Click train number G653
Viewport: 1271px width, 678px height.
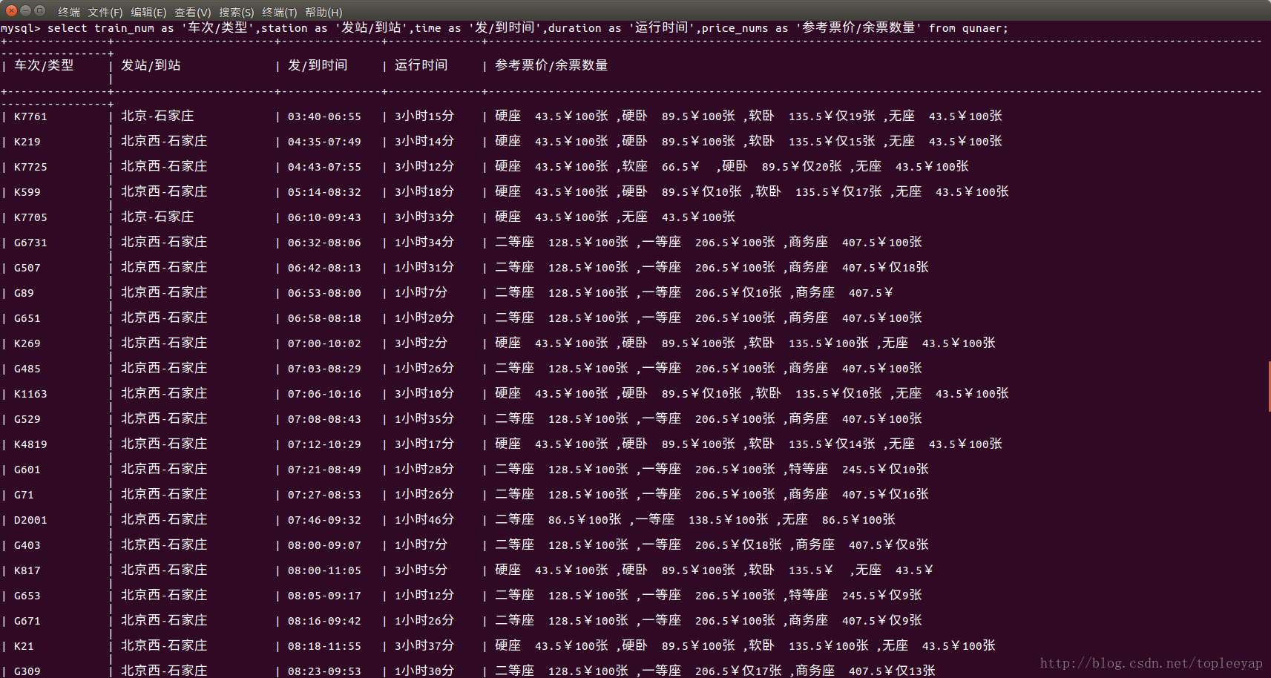[27, 596]
